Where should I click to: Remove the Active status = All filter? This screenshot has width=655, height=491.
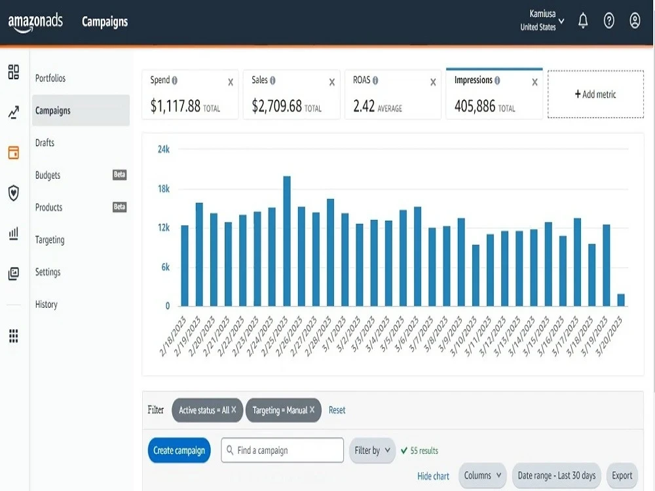click(x=234, y=410)
